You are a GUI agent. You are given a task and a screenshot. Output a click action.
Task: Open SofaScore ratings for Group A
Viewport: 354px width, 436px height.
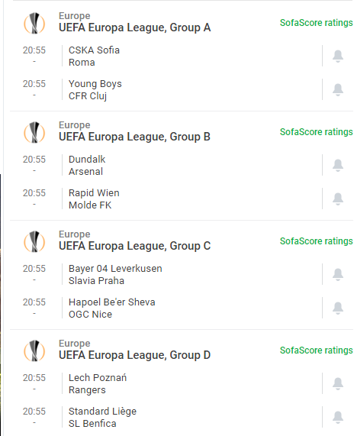tap(316, 23)
